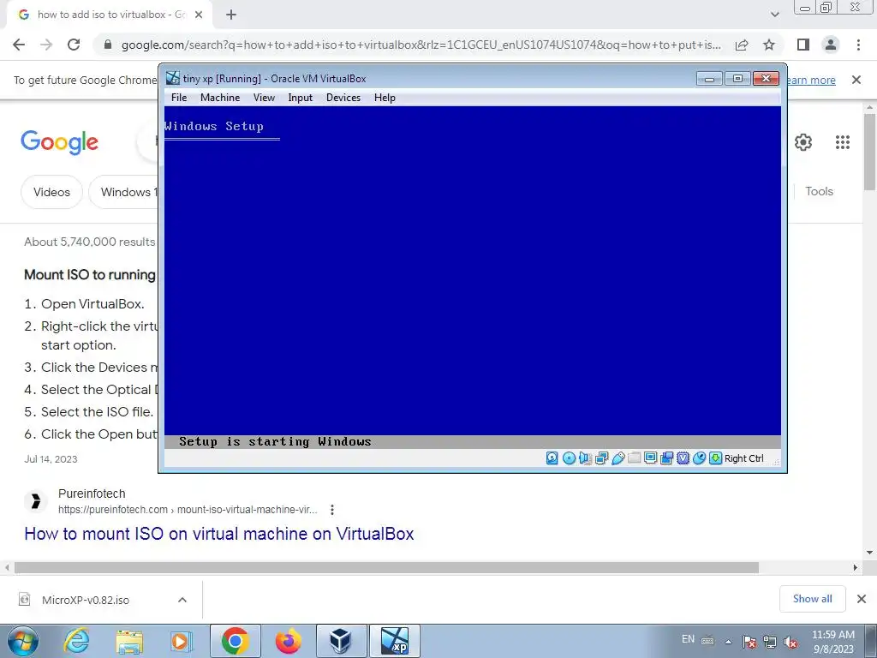
Task: Click the horizontal scrollbar of the page
Action: click(386, 567)
